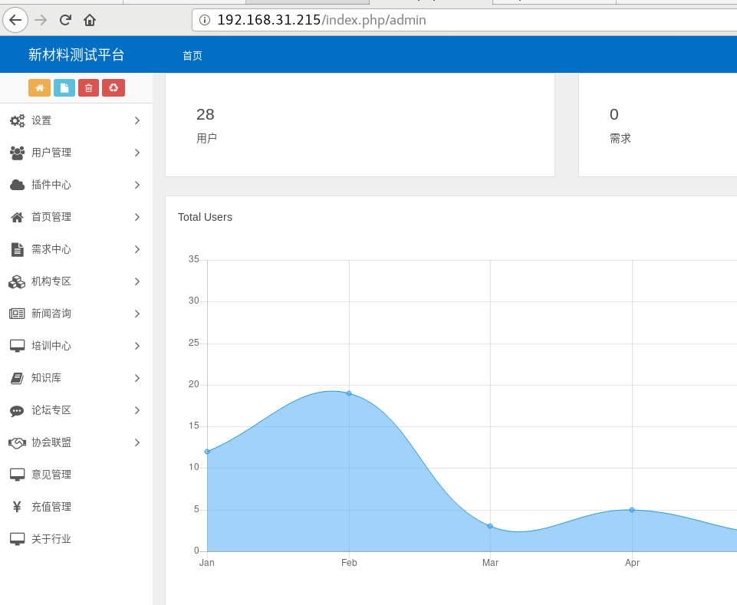The width and height of the screenshot is (737, 605).
Task: Open the 充值管理 sidebar link
Action: [x=51, y=507]
